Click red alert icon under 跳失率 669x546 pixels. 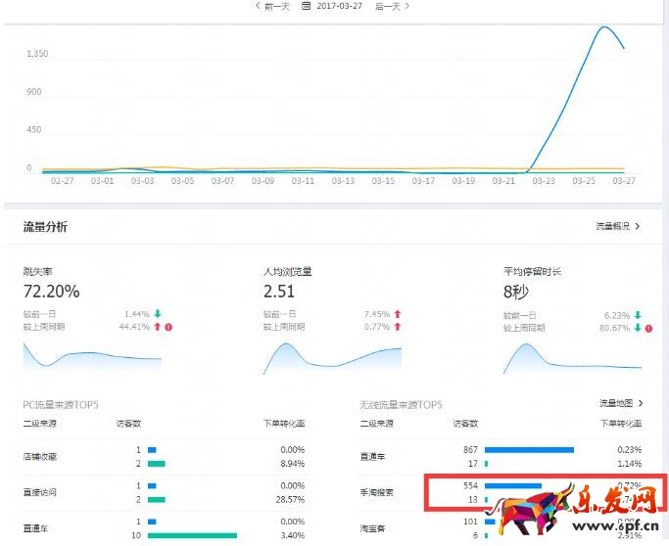(169, 327)
